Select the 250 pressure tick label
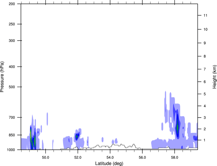The height and width of the screenshot is (166, 217). [12, 24]
